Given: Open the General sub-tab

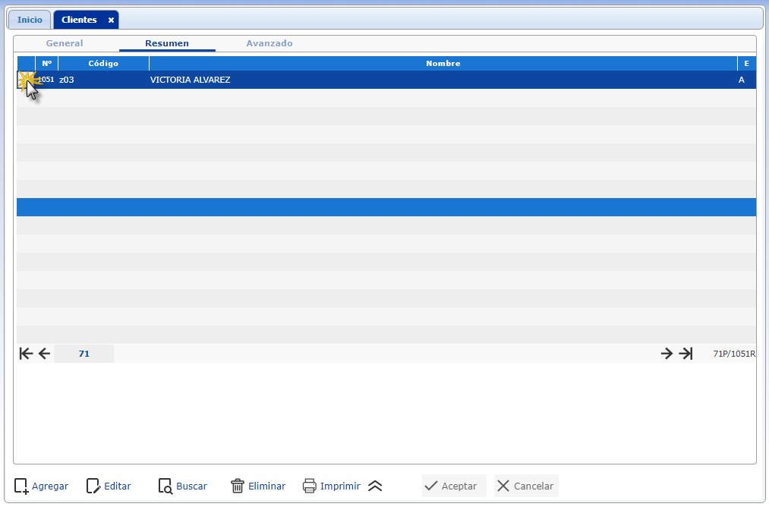Looking at the screenshot, I should (x=65, y=43).
